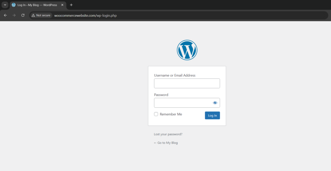Open the tab search dropdown arrow

point(5,5)
